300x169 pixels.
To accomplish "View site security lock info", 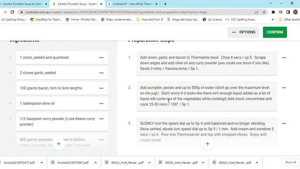I will pos(22,12).
